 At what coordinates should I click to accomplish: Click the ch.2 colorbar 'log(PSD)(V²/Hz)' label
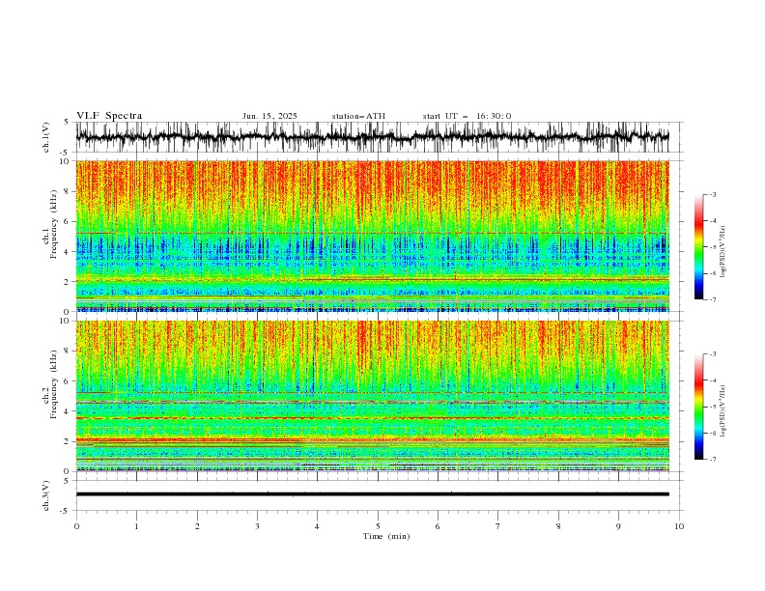click(x=722, y=411)
